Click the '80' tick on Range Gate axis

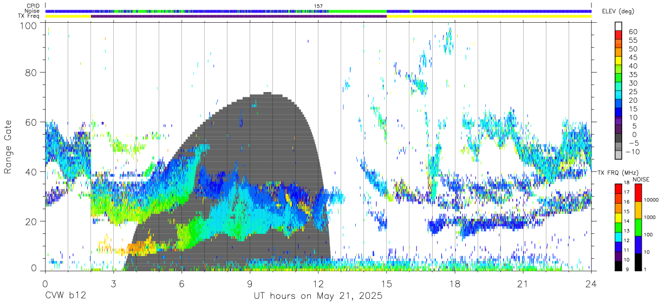30,72
